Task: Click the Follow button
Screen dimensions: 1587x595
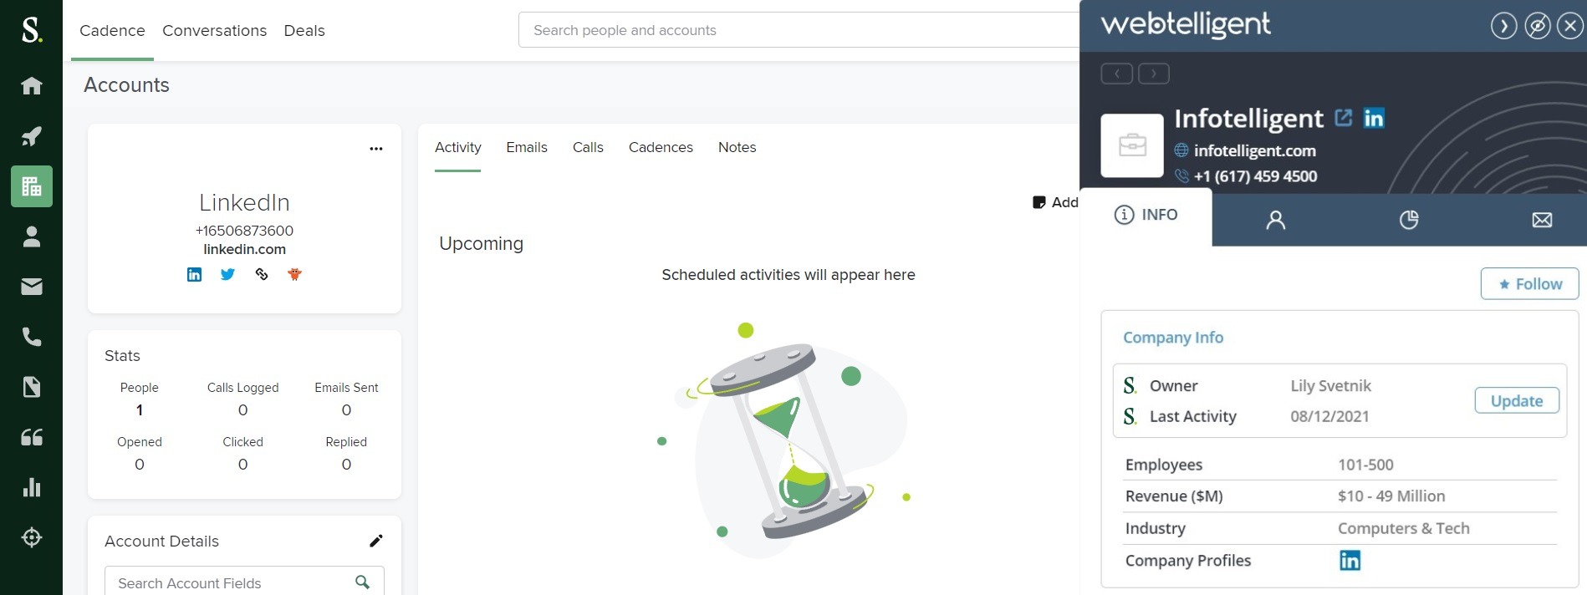Action: [x=1529, y=284]
